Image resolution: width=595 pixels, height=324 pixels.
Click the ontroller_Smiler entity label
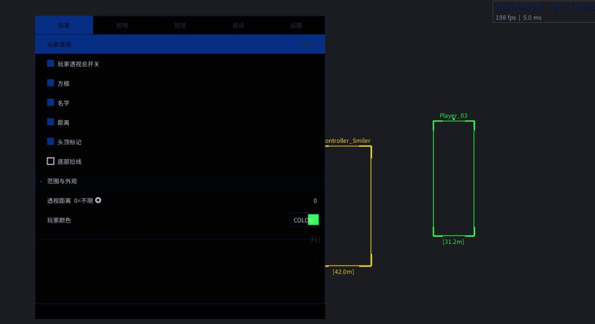click(x=348, y=140)
